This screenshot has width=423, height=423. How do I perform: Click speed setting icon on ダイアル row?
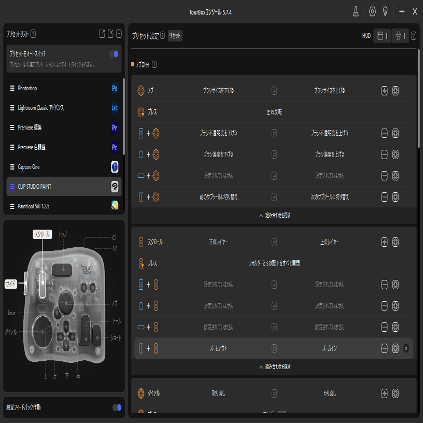pos(384,393)
